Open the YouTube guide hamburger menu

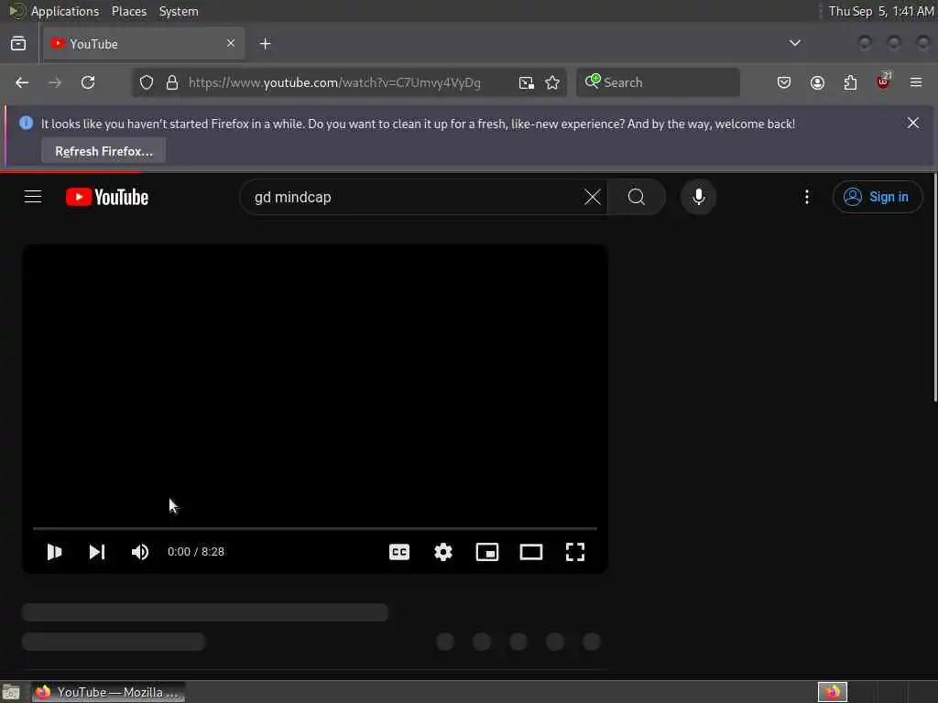(33, 197)
